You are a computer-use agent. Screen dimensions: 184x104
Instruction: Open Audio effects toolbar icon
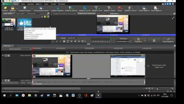pyautogui.click(x=156, y=8)
